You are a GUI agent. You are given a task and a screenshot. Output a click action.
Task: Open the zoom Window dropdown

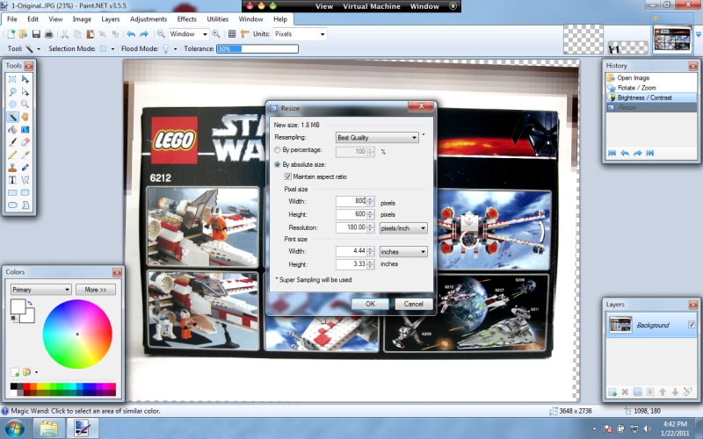[x=189, y=34]
